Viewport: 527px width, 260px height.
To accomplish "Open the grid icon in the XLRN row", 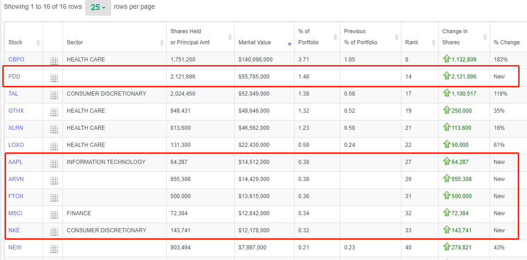I will tap(54, 129).
